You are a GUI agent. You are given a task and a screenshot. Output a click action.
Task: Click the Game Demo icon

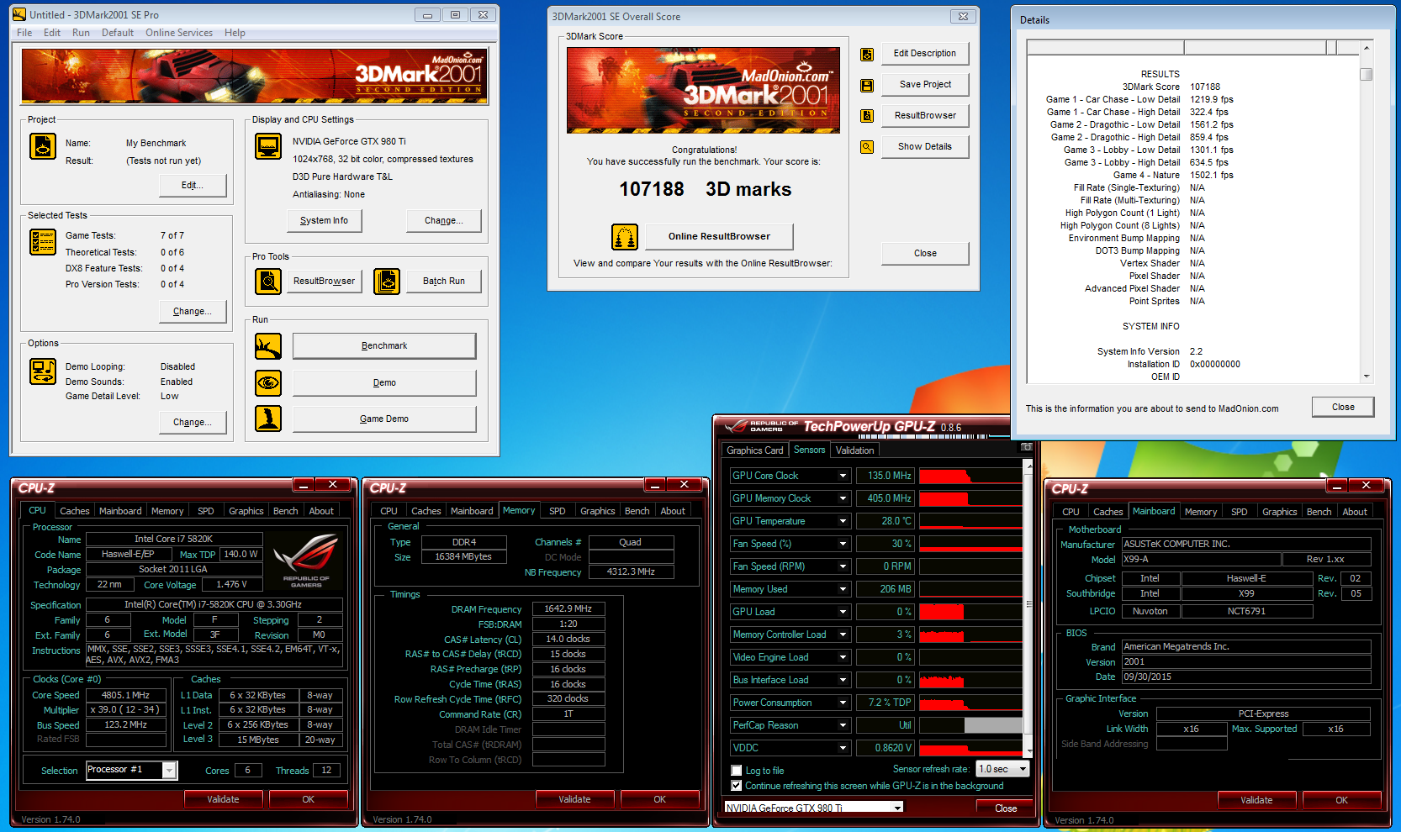point(268,419)
